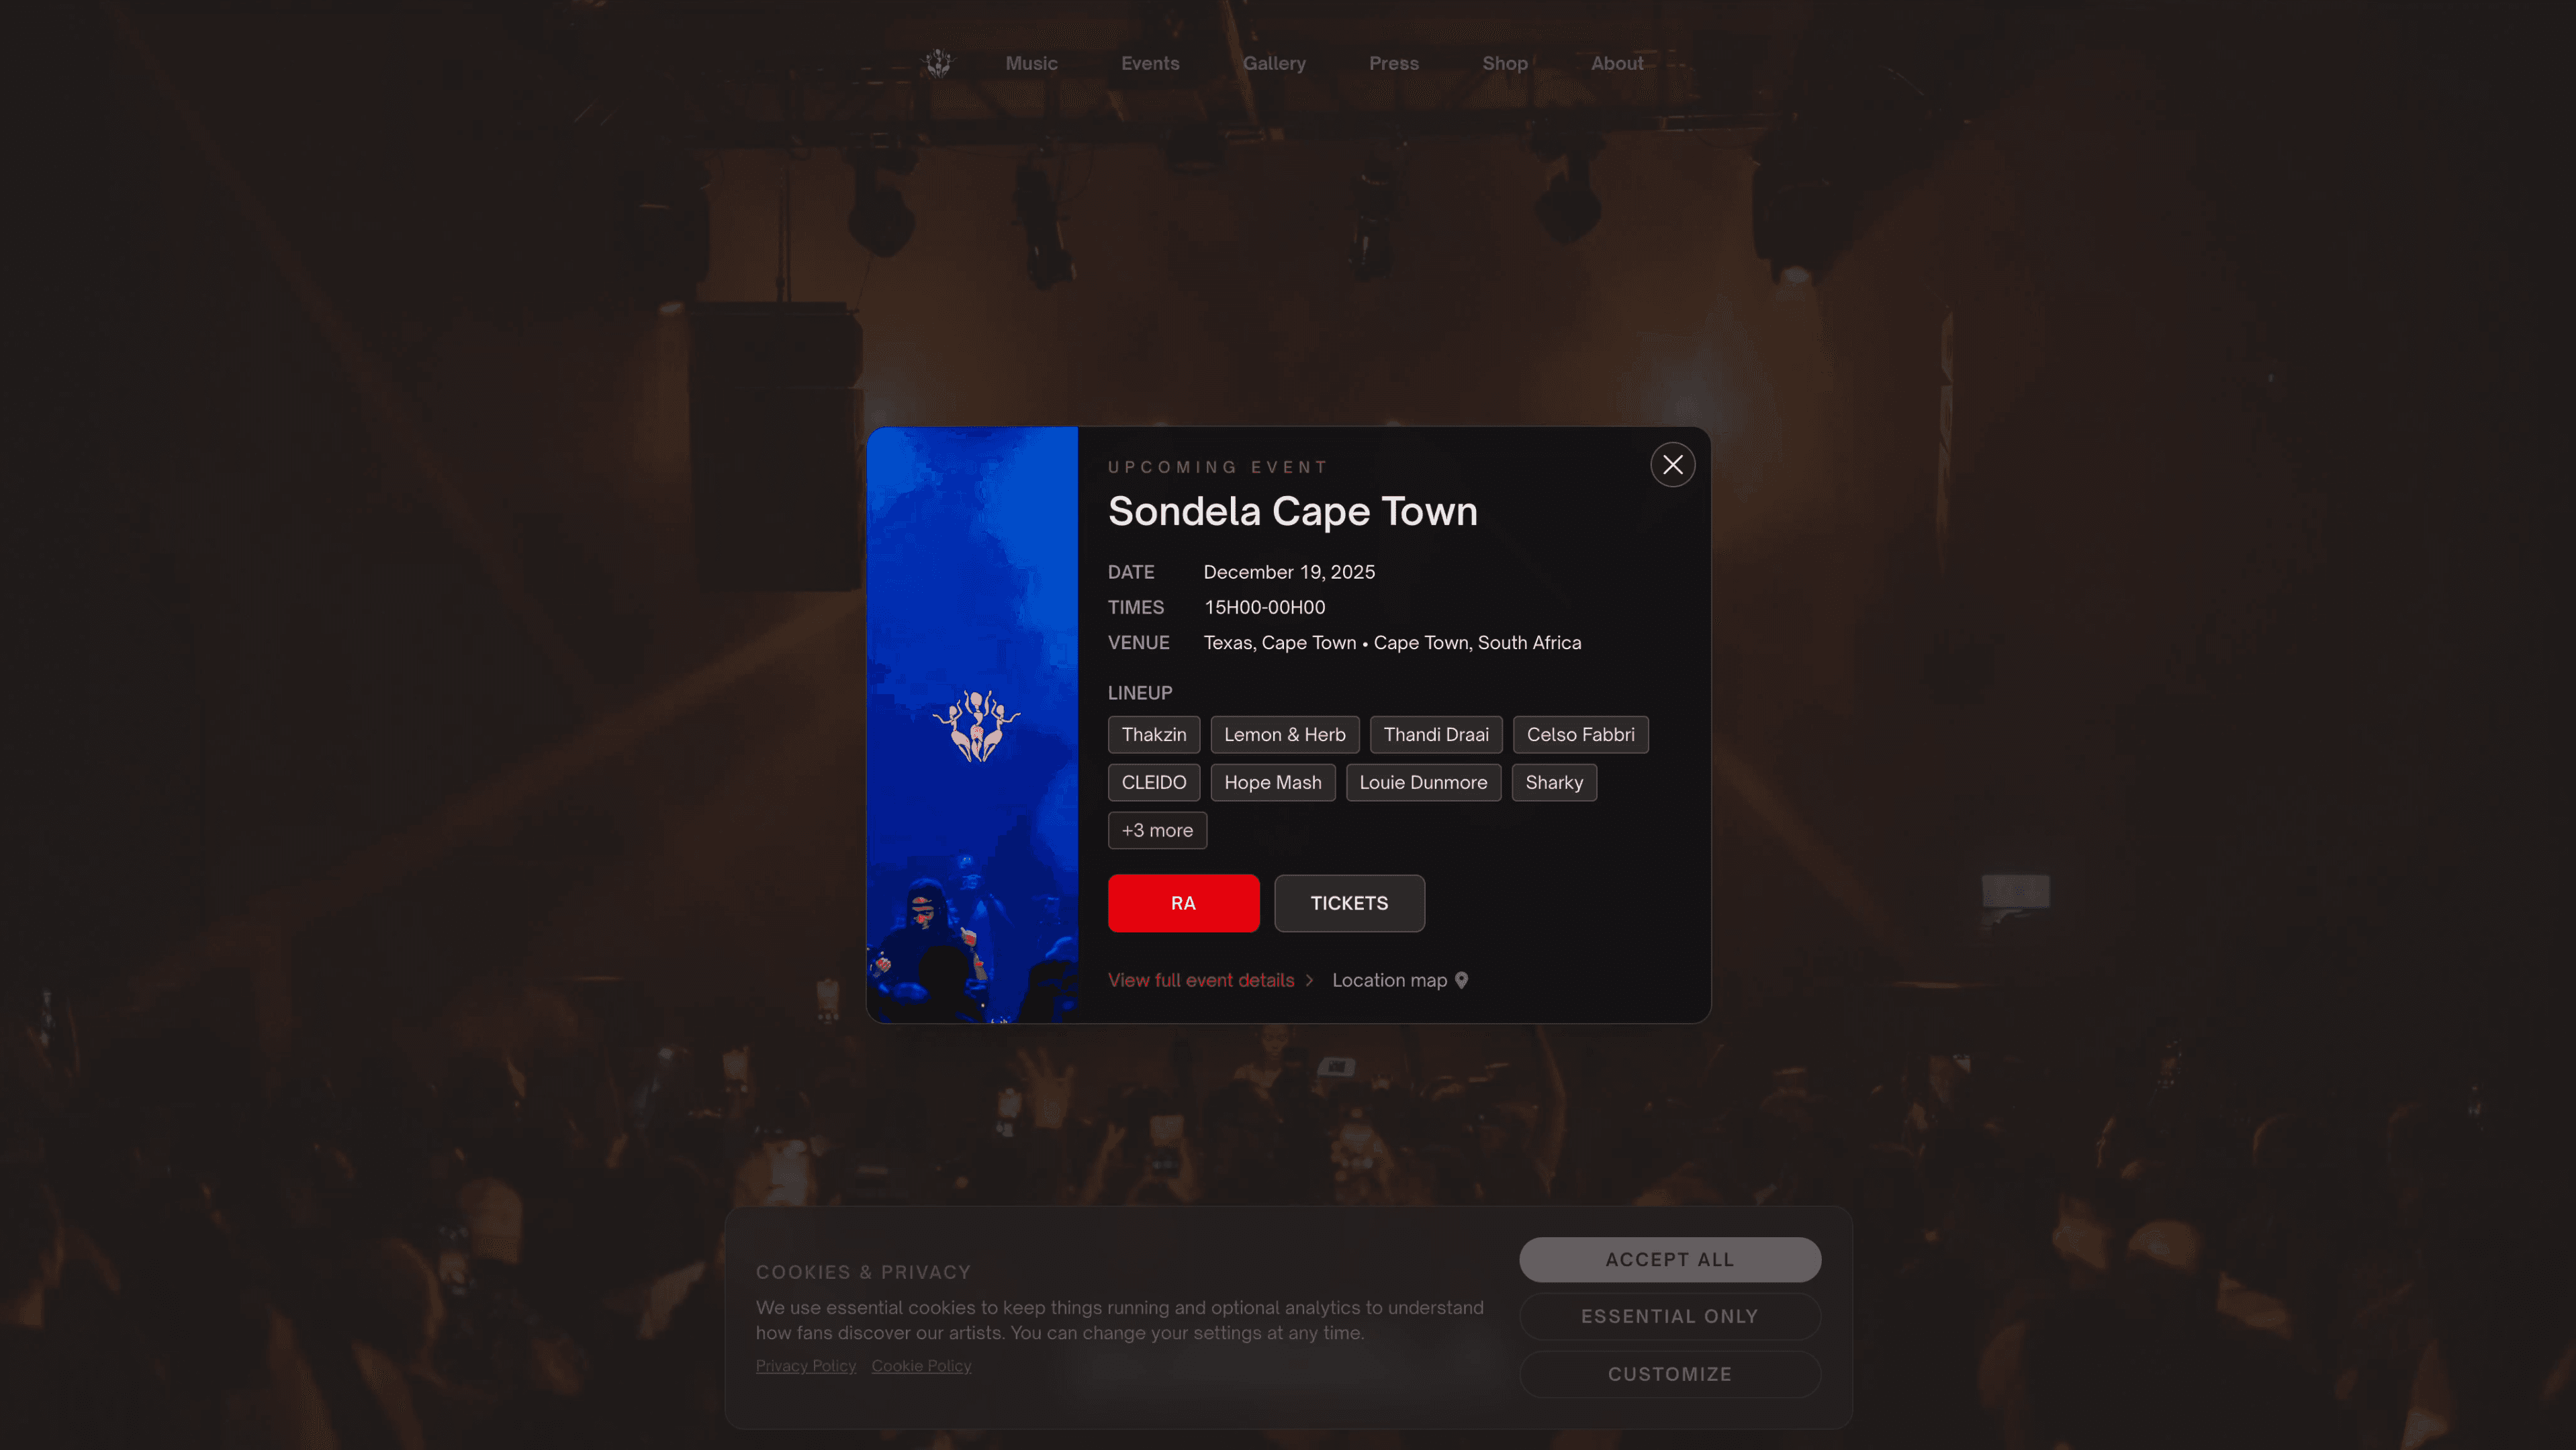Screen dimensions: 2576x1450
Task: Expand lineup with +3 more
Action: point(1157,830)
